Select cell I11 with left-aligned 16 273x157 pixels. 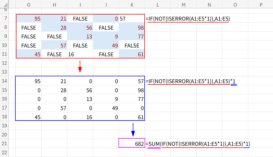[80, 54]
